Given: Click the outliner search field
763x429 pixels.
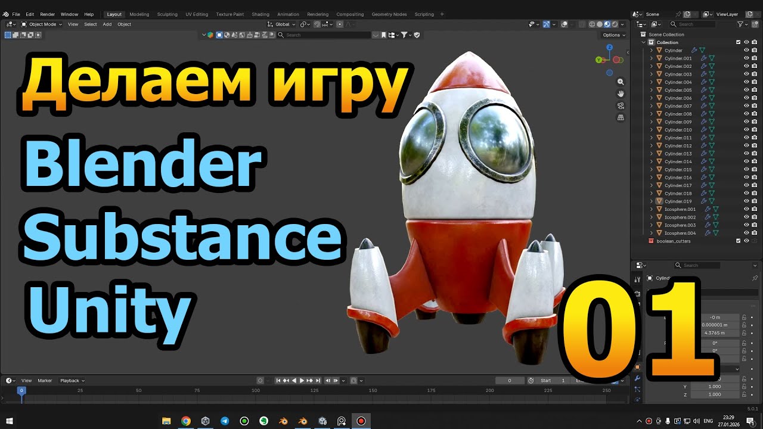Looking at the screenshot, I should pos(691,24).
